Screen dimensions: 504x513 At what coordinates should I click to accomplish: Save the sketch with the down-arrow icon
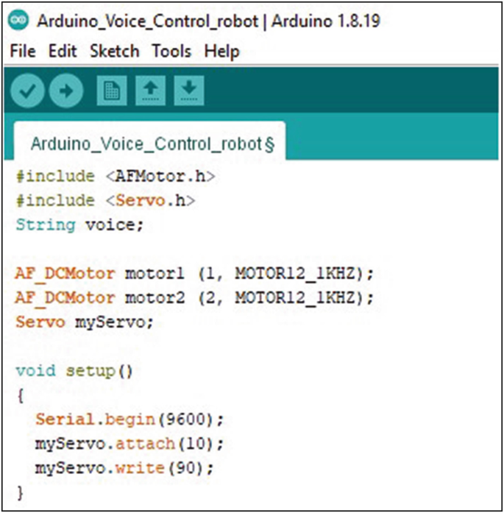coord(189,91)
